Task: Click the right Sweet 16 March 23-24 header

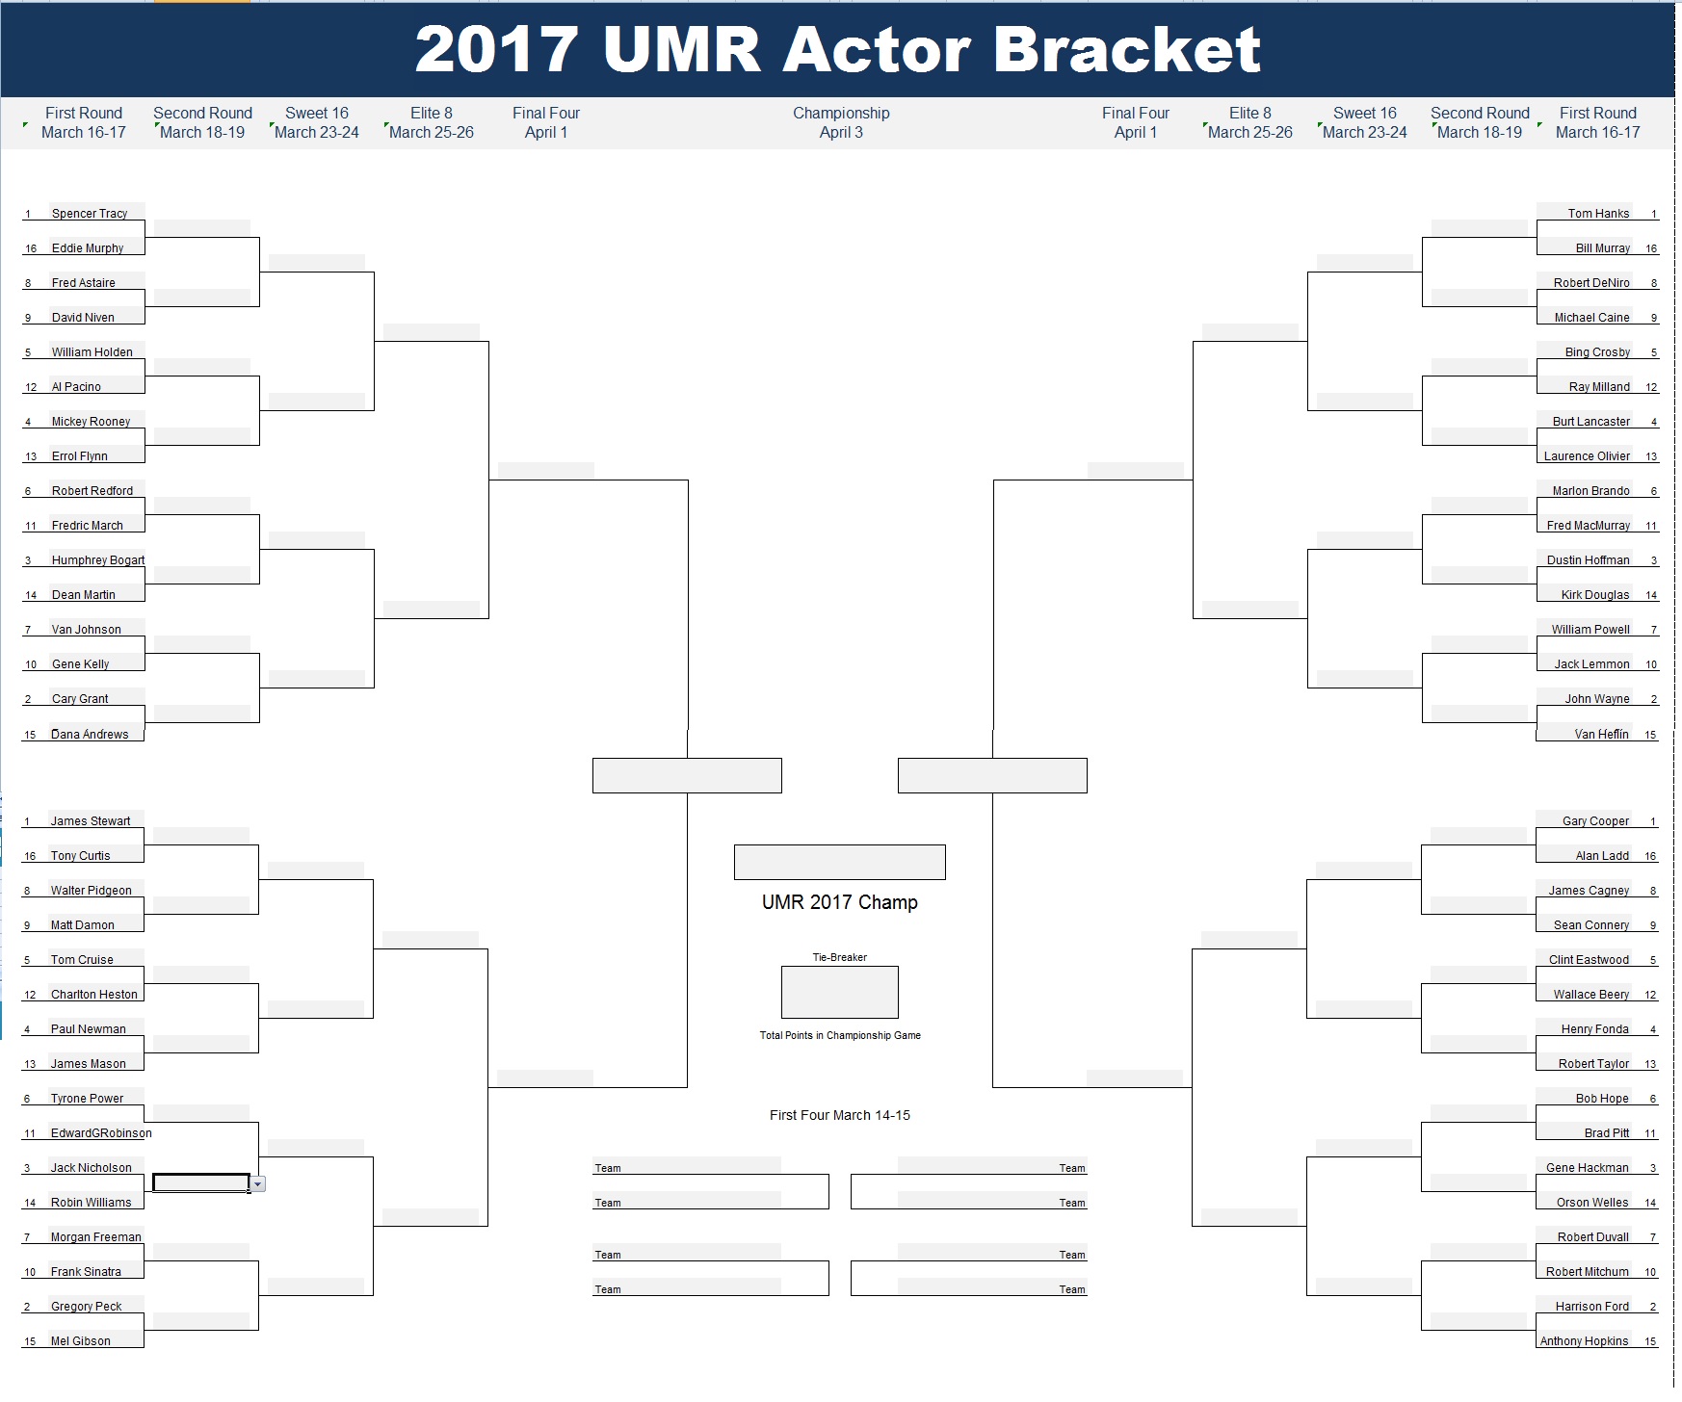Action: (1364, 122)
